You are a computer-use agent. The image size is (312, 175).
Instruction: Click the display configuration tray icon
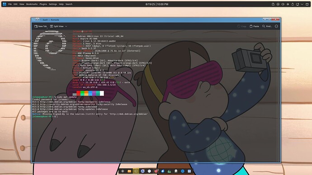coord(298,4)
